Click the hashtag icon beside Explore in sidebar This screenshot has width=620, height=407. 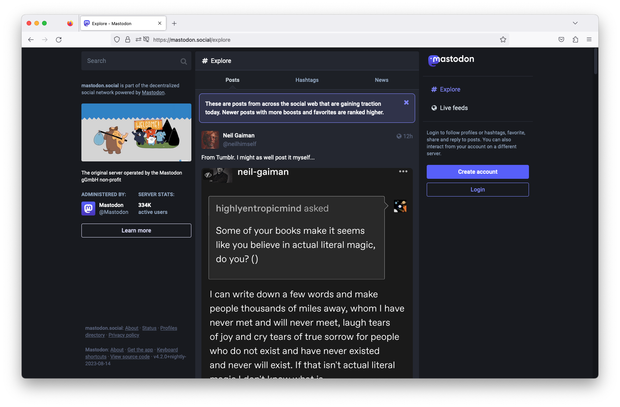(434, 90)
